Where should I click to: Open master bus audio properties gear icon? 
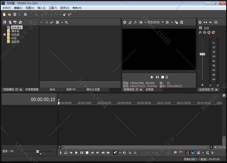200,22
